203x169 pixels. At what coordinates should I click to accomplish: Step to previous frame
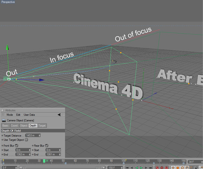pyautogui.click(x=132, y=168)
